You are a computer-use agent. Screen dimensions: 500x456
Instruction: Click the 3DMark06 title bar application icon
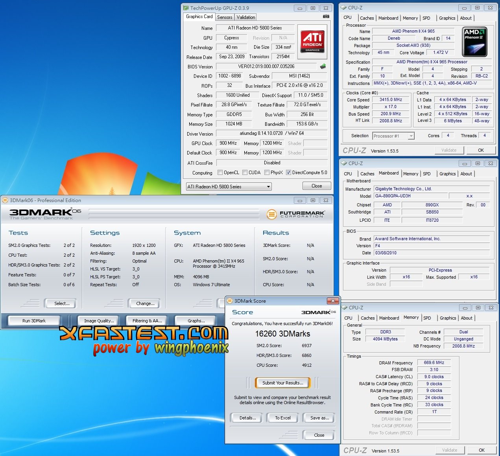pyautogui.click(x=5, y=200)
